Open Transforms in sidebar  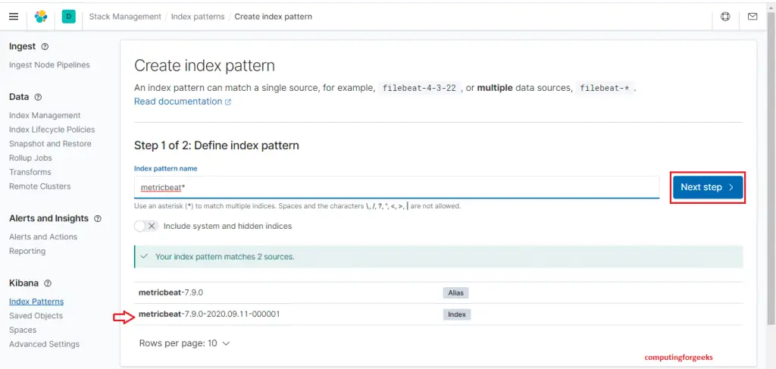(30, 172)
